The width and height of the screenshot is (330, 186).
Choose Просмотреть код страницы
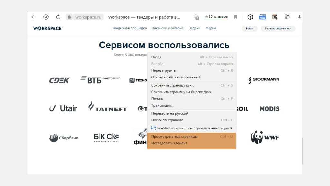click(192, 137)
